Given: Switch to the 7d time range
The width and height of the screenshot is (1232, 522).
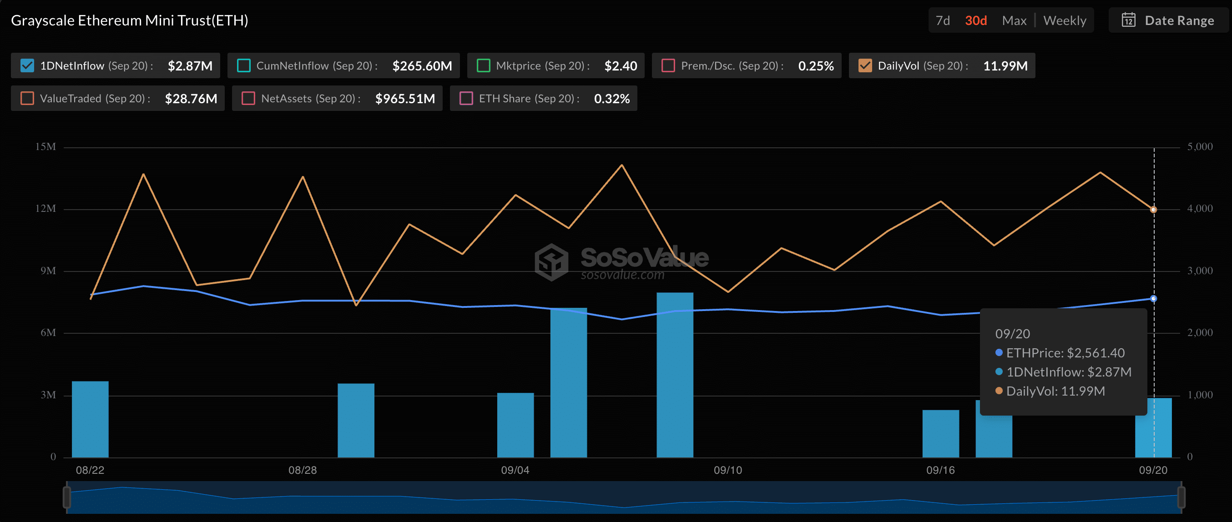Looking at the screenshot, I should (943, 20).
